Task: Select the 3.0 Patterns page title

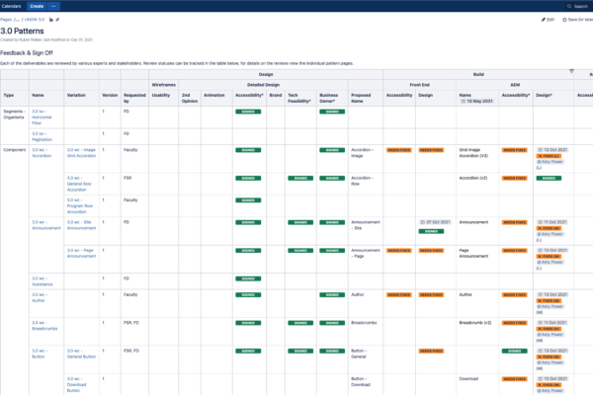Action: point(22,31)
